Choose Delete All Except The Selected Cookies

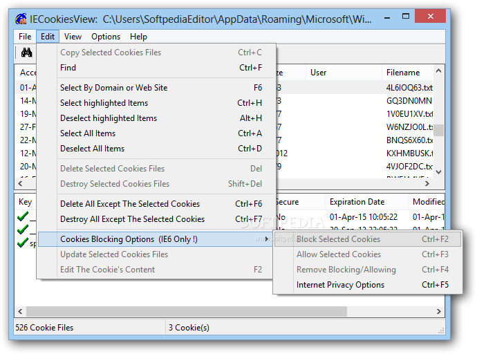157,204
